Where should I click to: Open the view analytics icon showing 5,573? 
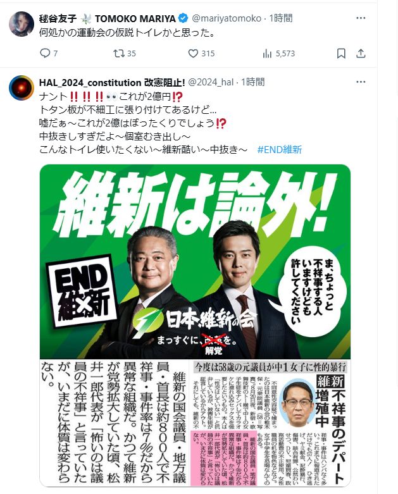[267, 54]
